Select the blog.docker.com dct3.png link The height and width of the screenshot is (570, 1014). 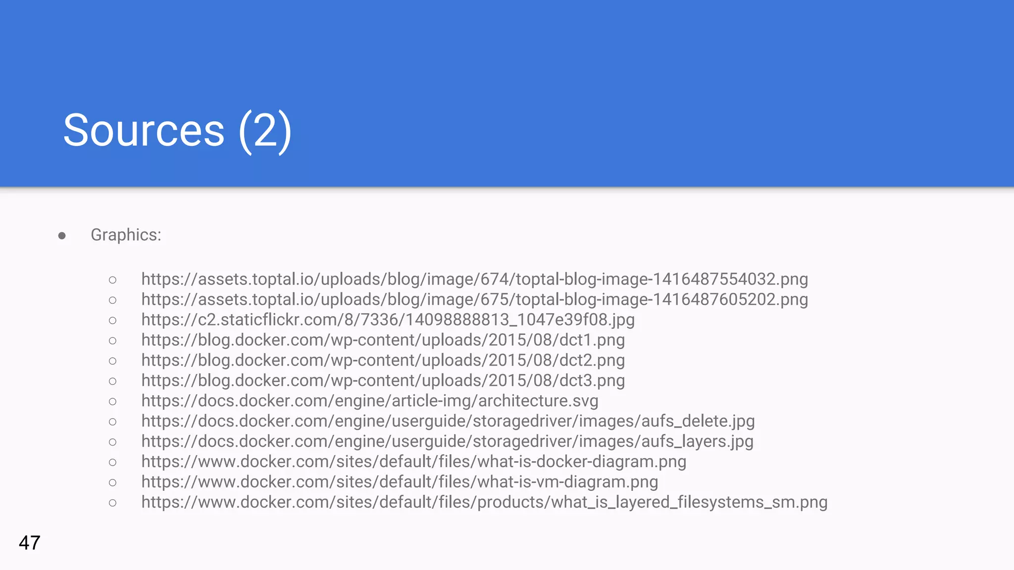click(x=383, y=380)
